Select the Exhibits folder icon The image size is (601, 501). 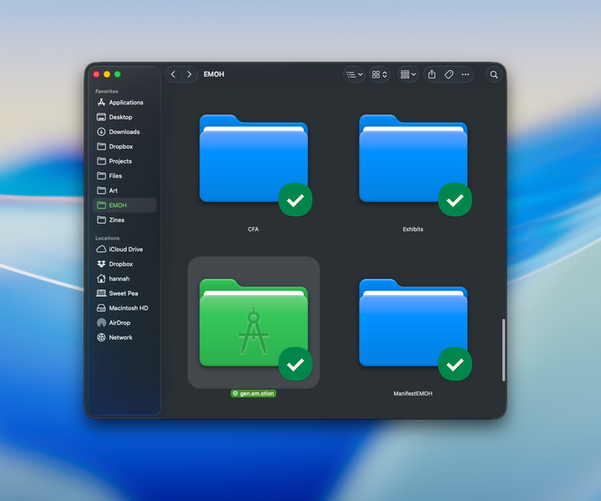pos(413,159)
